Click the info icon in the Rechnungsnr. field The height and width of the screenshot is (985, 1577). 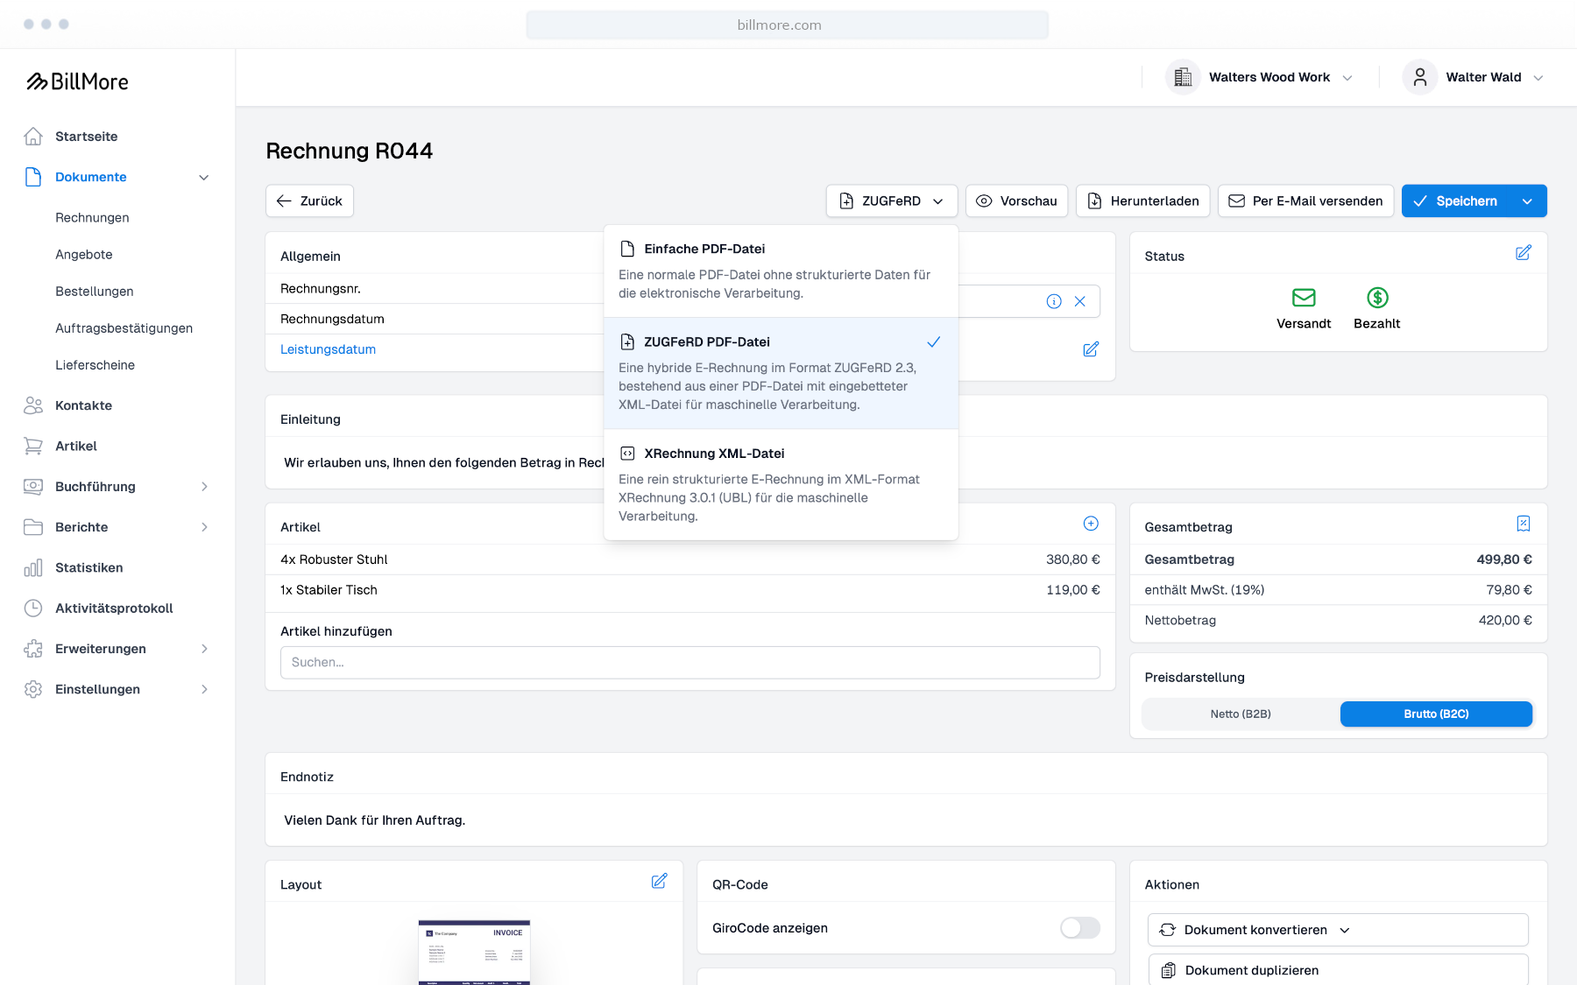pyautogui.click(x=1054, y=301)
